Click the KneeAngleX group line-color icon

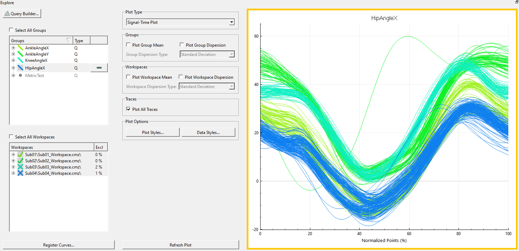pos(20,60)
